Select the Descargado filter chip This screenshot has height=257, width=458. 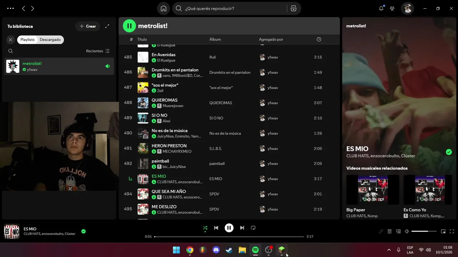50,40
